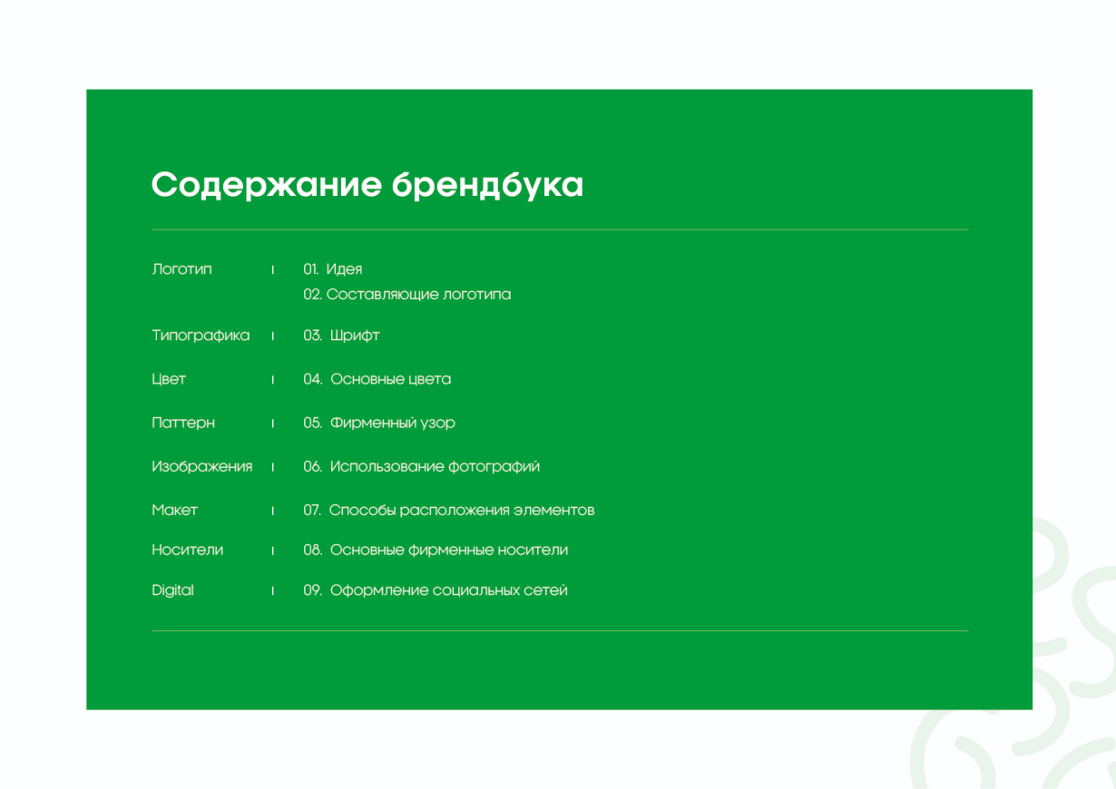Screen dimensions: 1116x789
Task: Select the 'Digital' section label
Action: (172, 590)
